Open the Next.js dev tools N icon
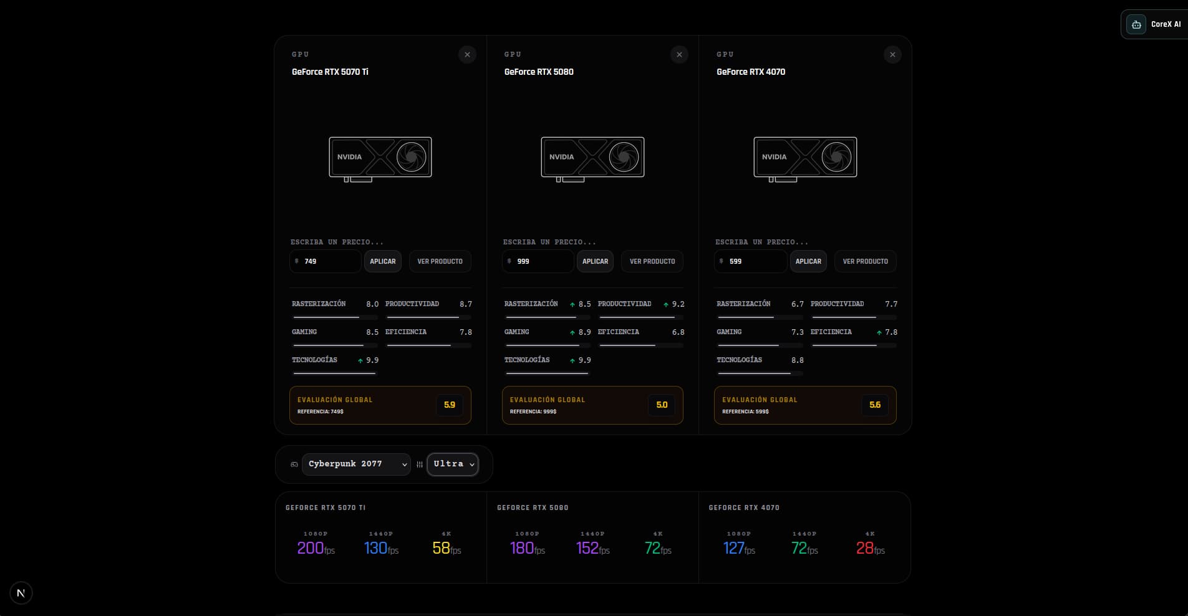1188x616 pixels. click(x=21, y=593)
